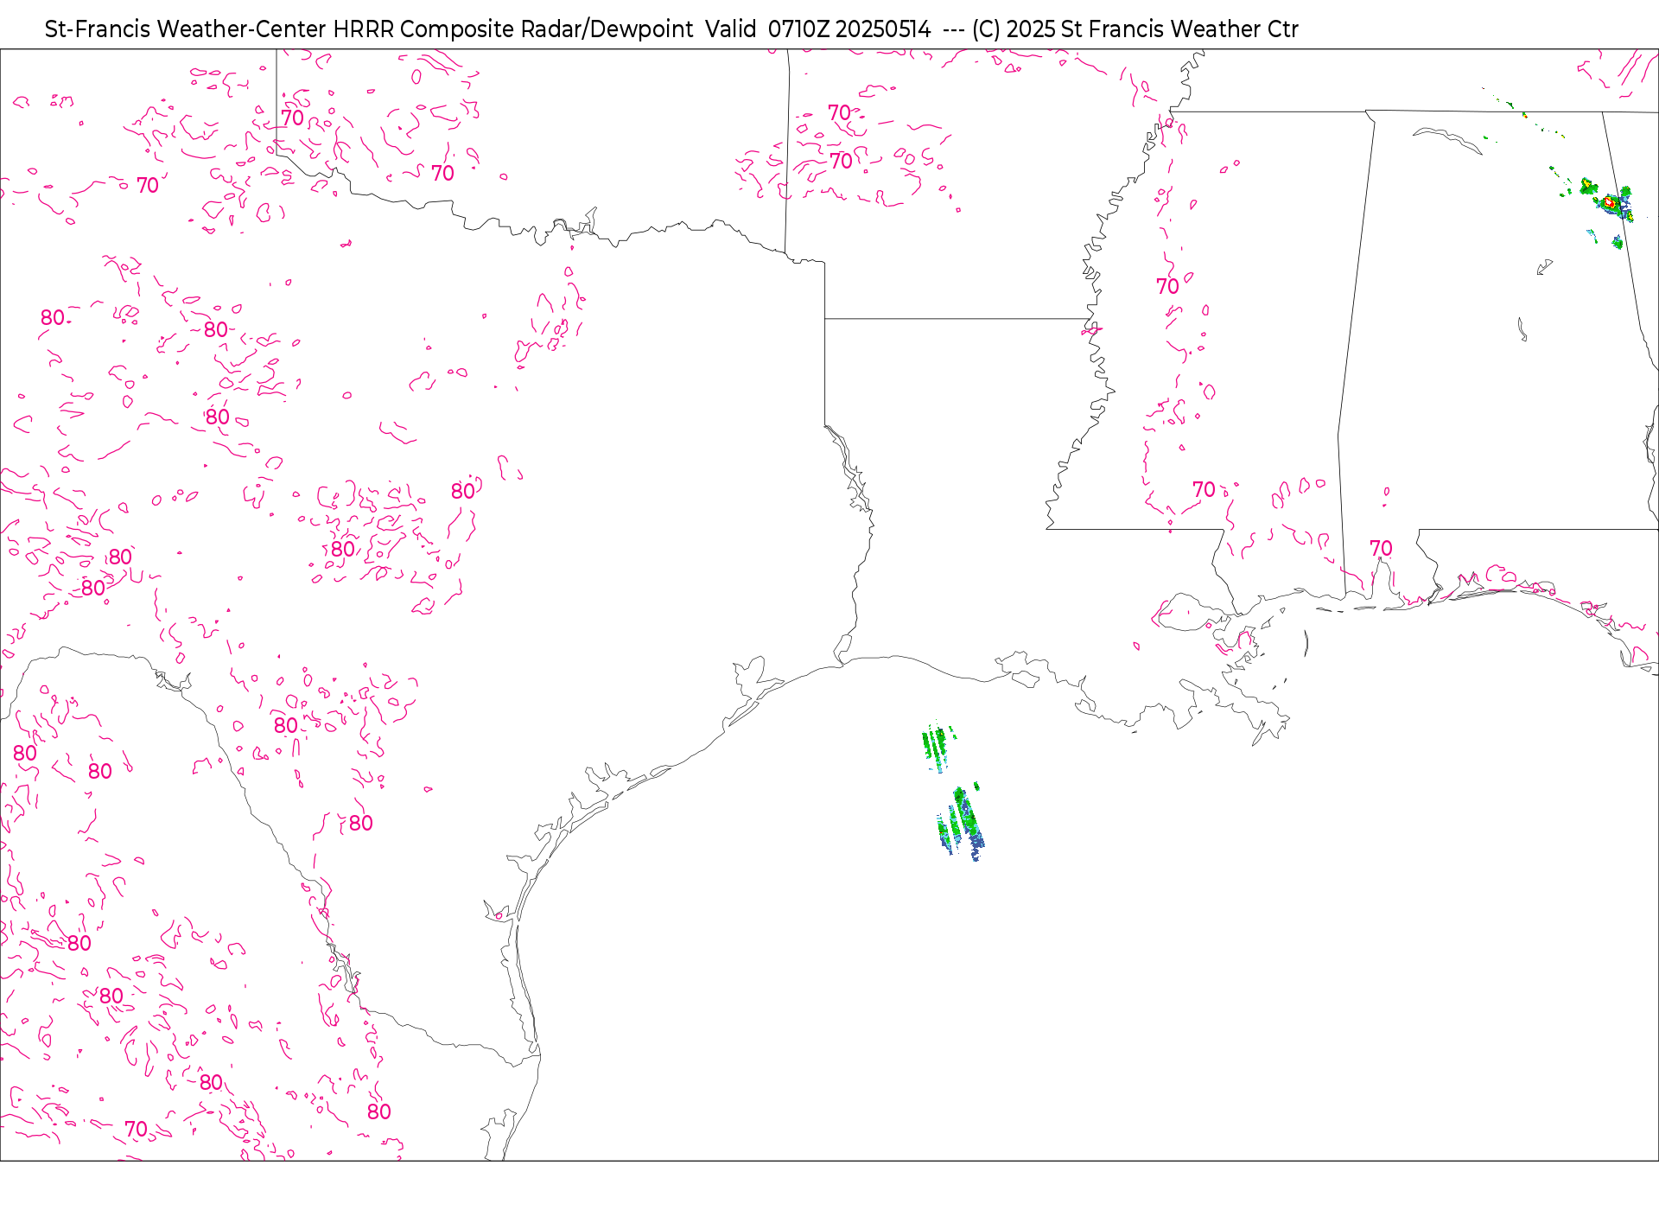Click the red-core storm cell on Alabama-Georgia border

[1611, 203]
